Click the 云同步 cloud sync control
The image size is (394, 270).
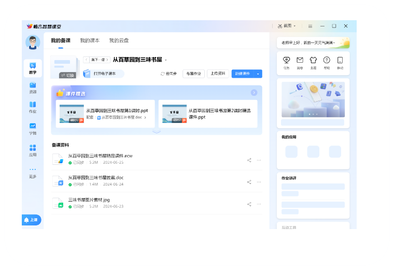tap(168, 74)
